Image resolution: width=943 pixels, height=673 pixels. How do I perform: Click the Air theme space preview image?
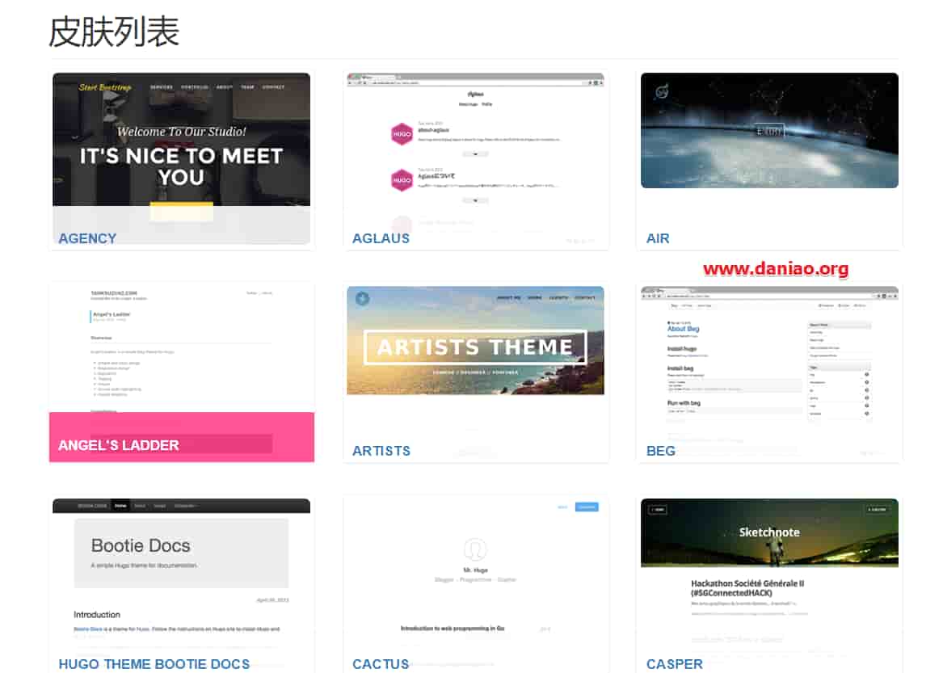[769, 131]
